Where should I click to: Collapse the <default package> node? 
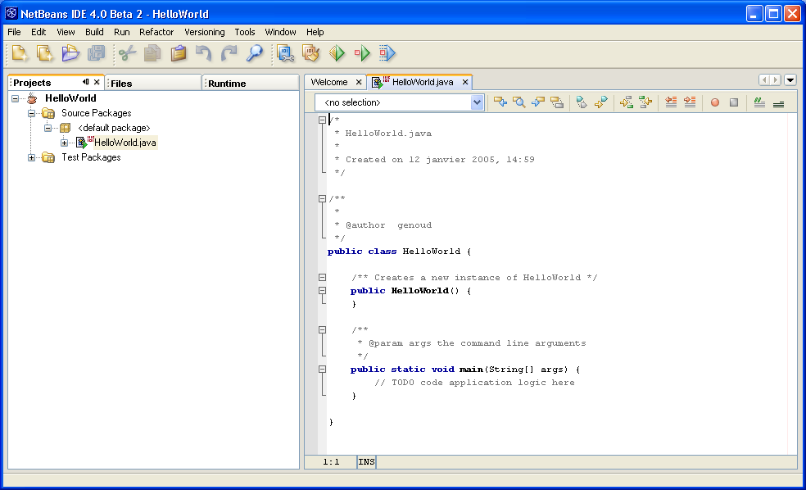click(48, 128)
